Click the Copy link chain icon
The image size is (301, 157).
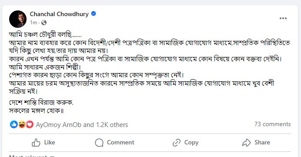177,143
